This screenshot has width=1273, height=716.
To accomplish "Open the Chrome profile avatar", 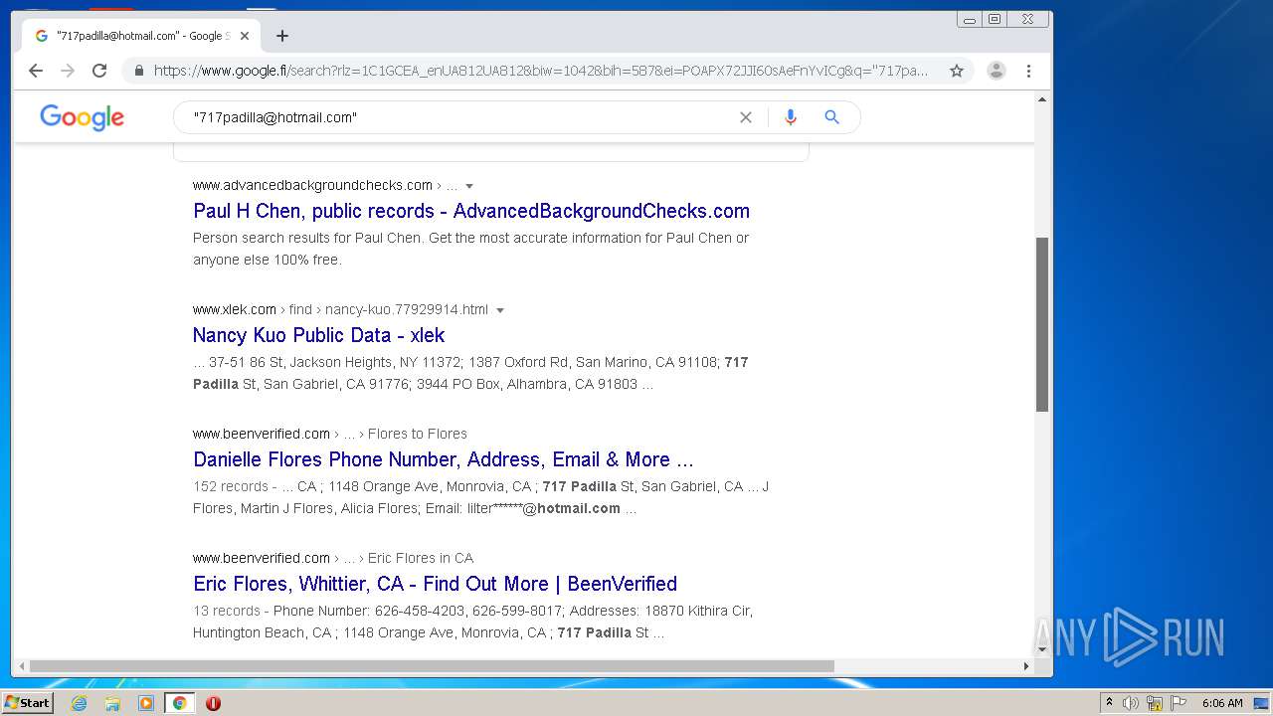I will (x=996, y=71).
